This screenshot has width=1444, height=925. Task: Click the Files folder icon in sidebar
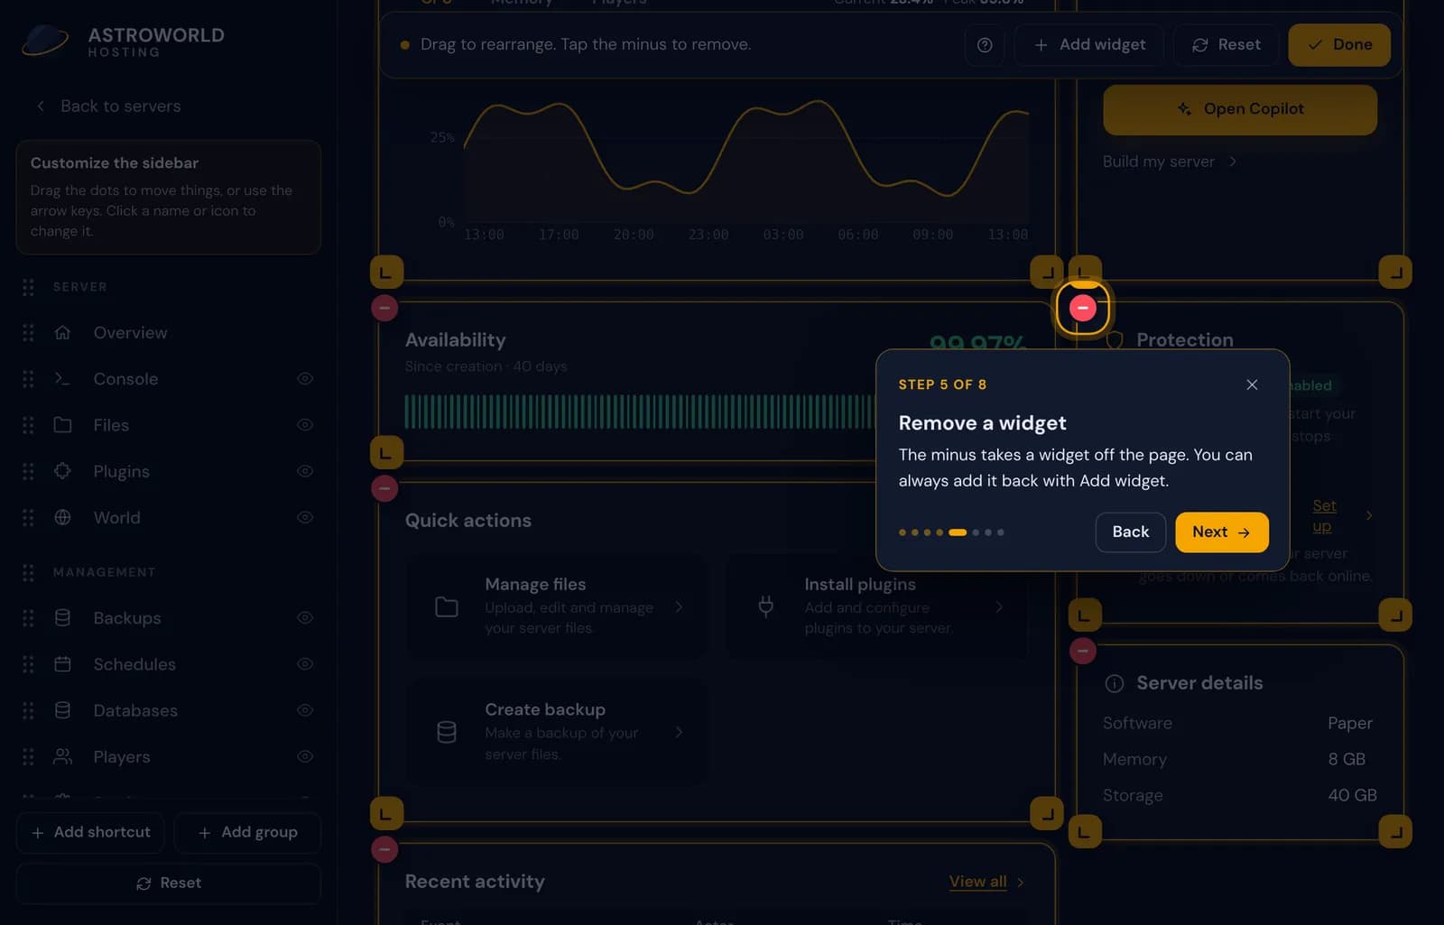click(62, 425)
